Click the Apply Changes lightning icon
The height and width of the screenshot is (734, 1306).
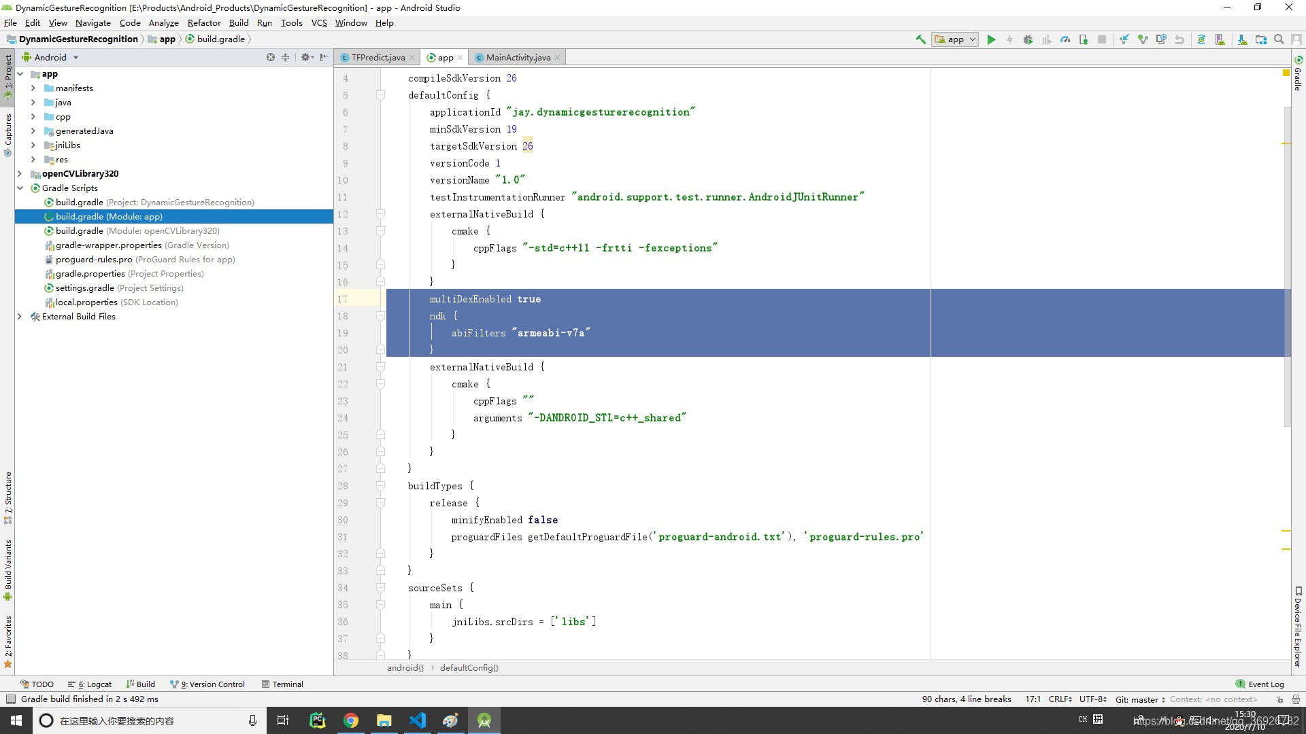(1009, 39)
